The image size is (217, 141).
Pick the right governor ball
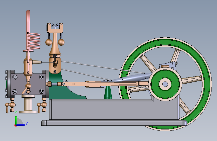click(x=61, y=42)
